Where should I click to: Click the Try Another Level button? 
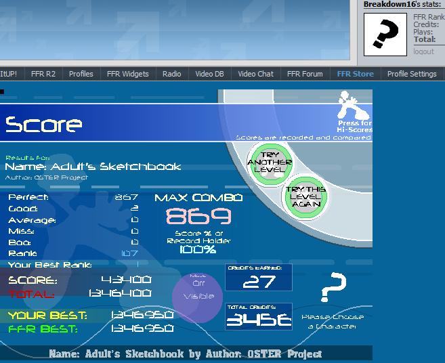tap(270, 164)
